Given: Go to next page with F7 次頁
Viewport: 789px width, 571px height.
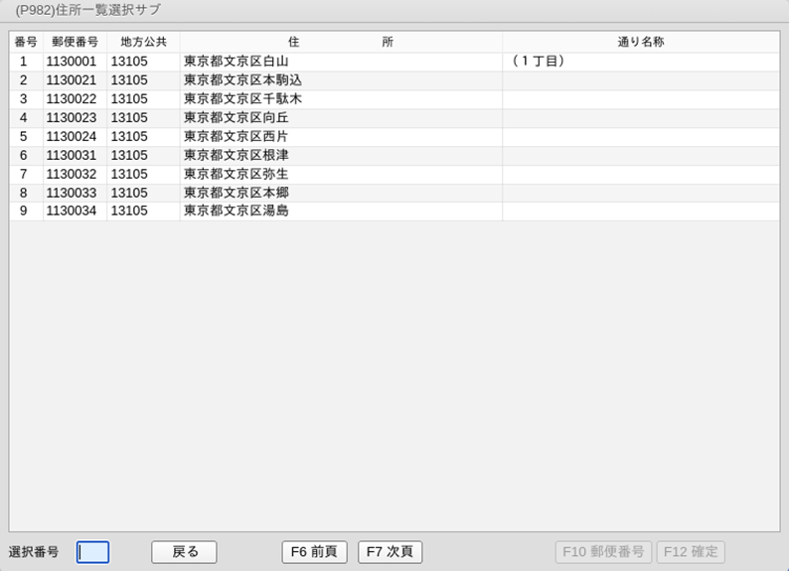Looking at the screenshot, I should [391, 552].
